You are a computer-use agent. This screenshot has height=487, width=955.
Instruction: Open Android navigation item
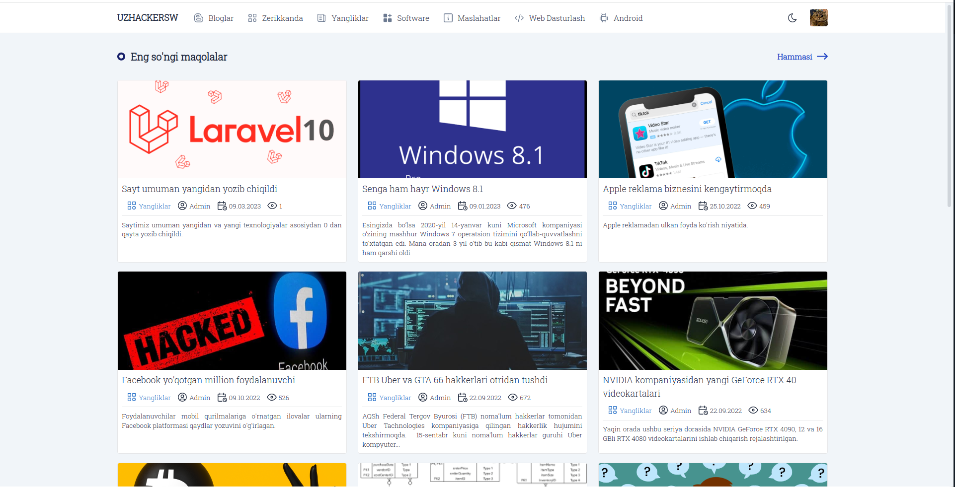coord(621,18)
